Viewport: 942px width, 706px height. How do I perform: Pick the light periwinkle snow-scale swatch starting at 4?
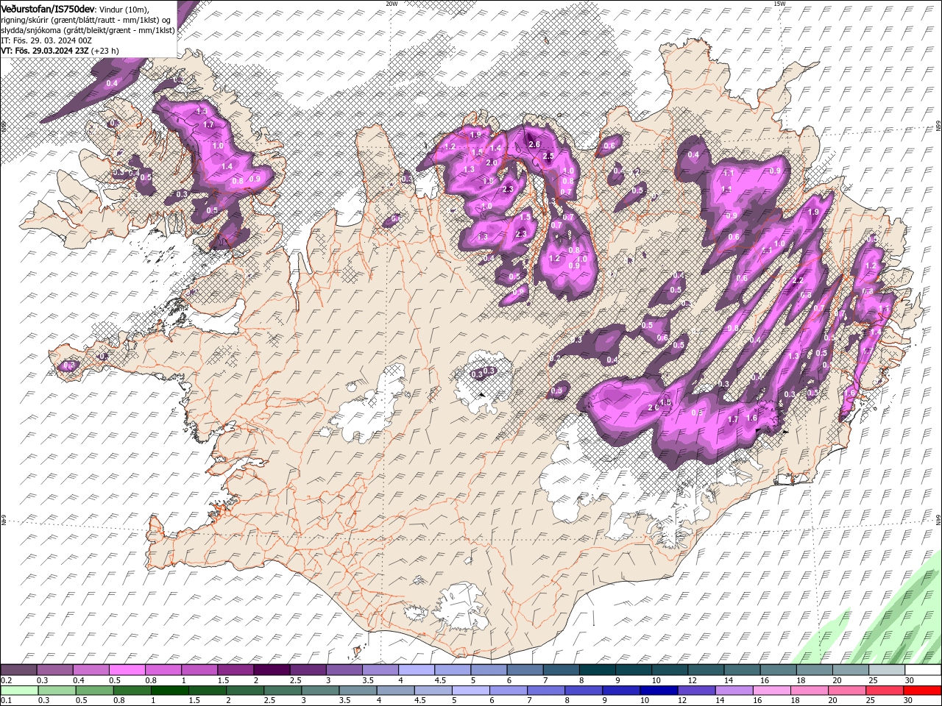415,670
